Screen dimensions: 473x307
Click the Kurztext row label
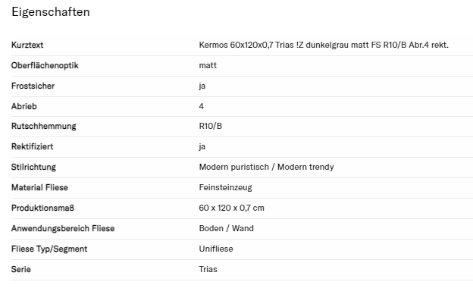[x=27, y=45]
